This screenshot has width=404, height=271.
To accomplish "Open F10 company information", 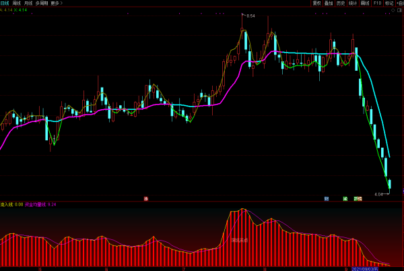I will (377, 3).
